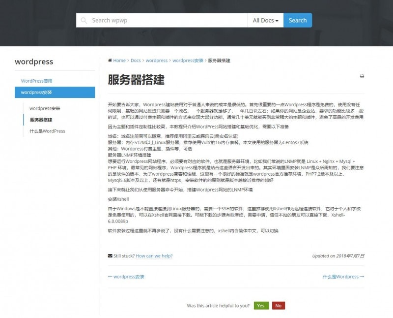Click No to mark article unhelpful

click(x=279, y=305)
